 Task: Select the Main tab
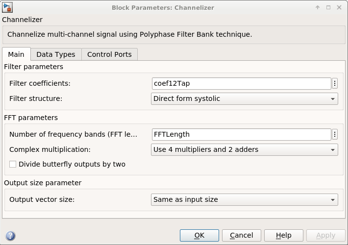(x=16, y=54)
